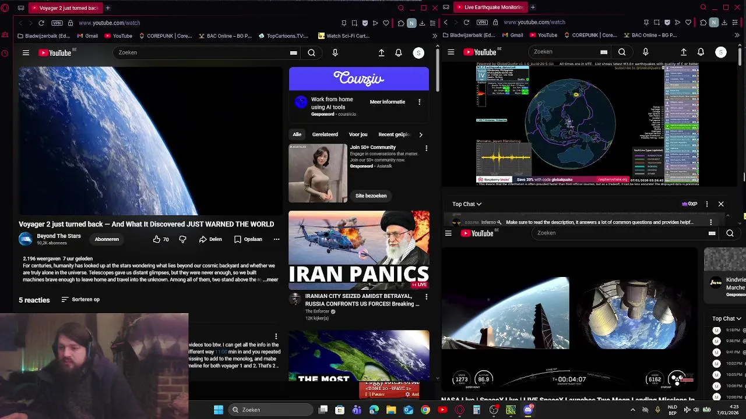Click the Windows taskbar Zoeken search box

tap(269, 410)
